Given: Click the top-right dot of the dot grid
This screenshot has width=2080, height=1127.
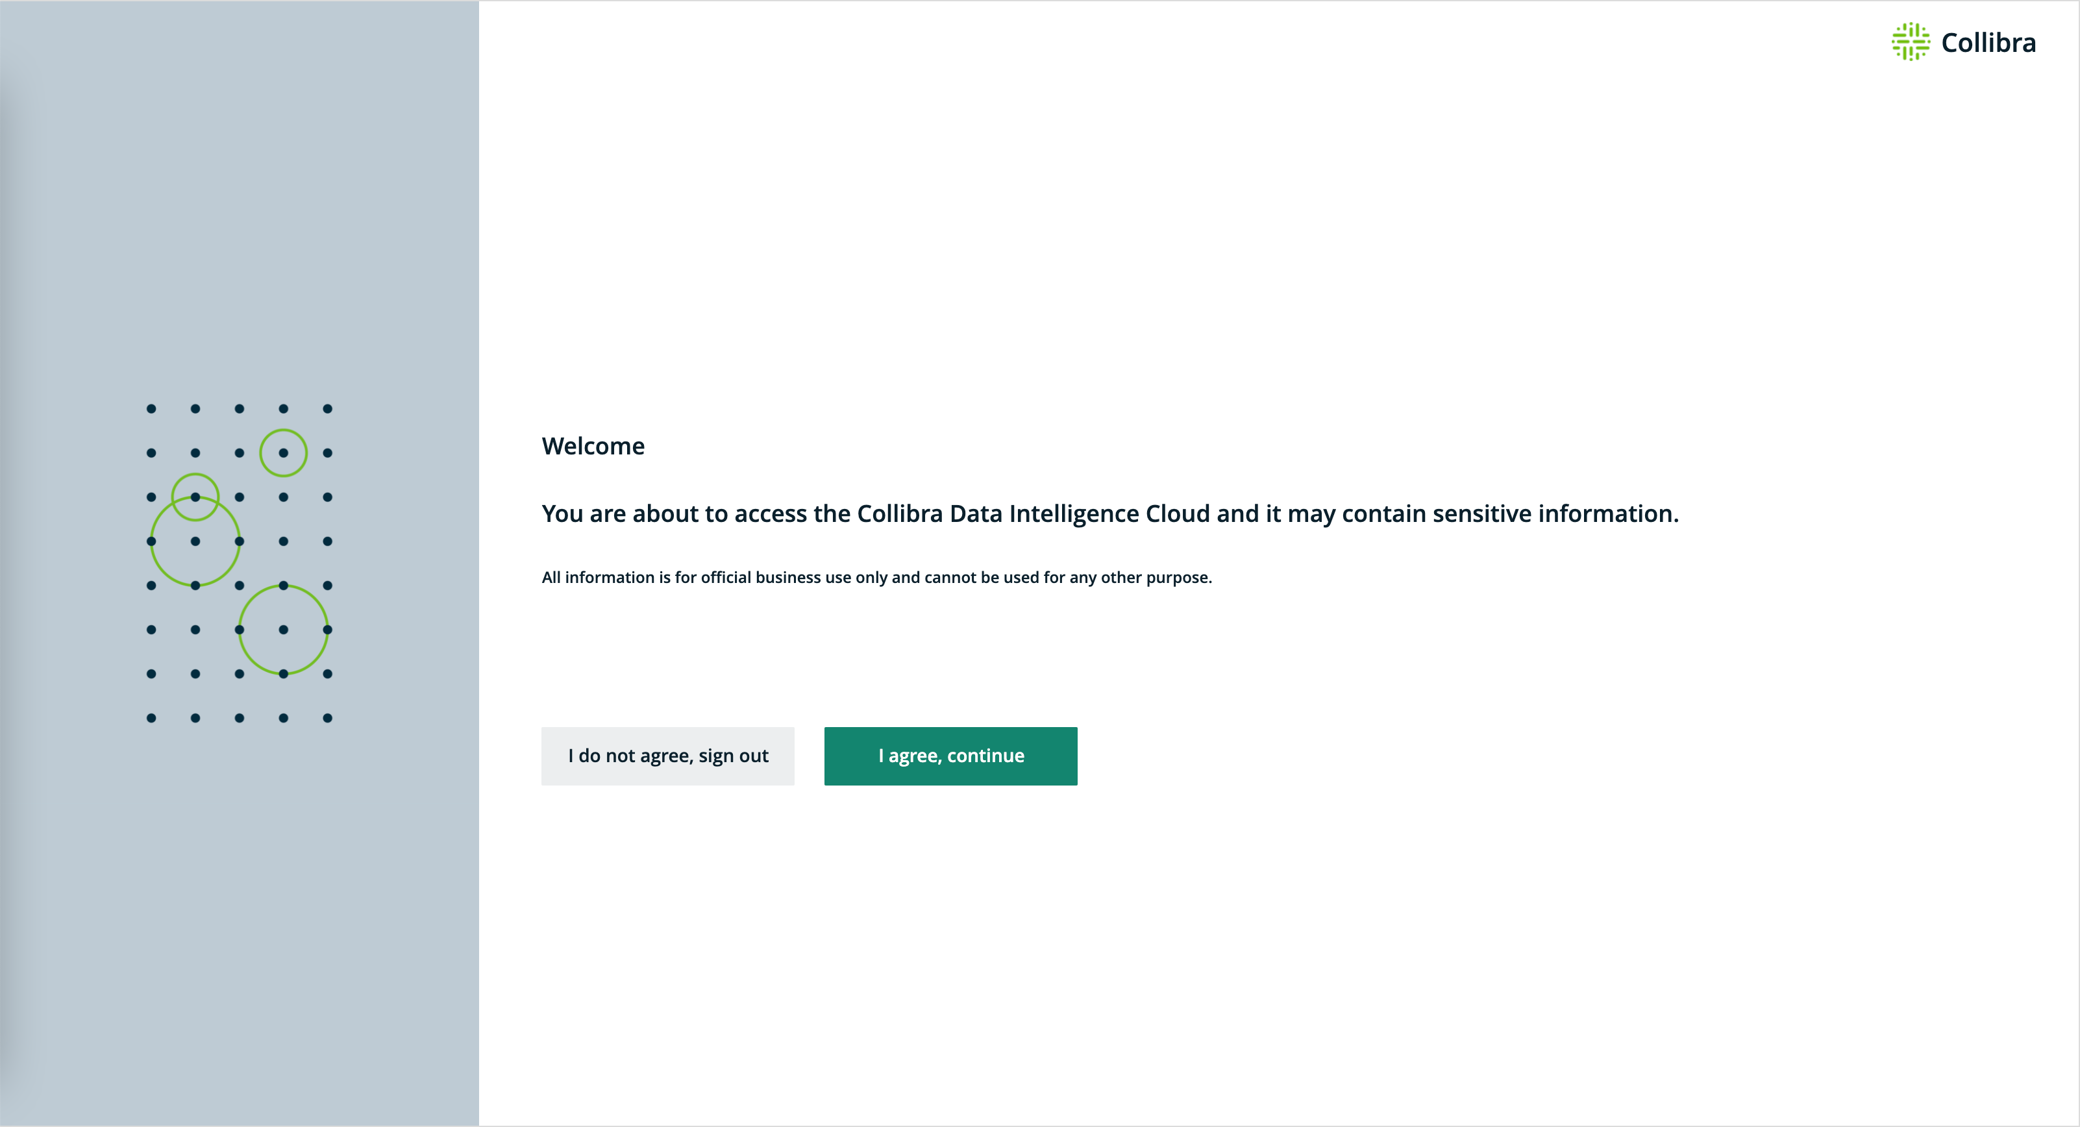Looking at the screenshot, I should tap(327, 408).
